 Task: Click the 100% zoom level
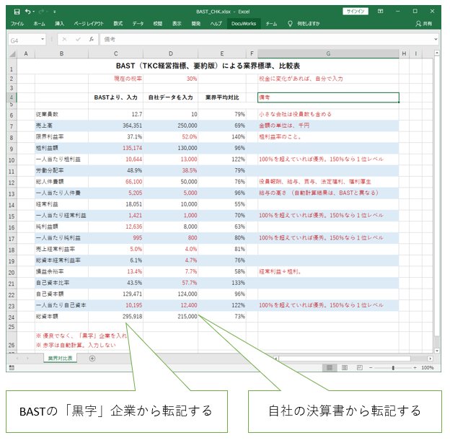click(428, 368)
